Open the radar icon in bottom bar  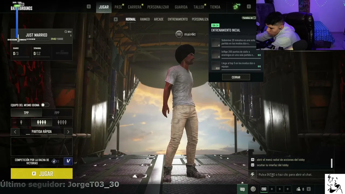tap(253, 189)
